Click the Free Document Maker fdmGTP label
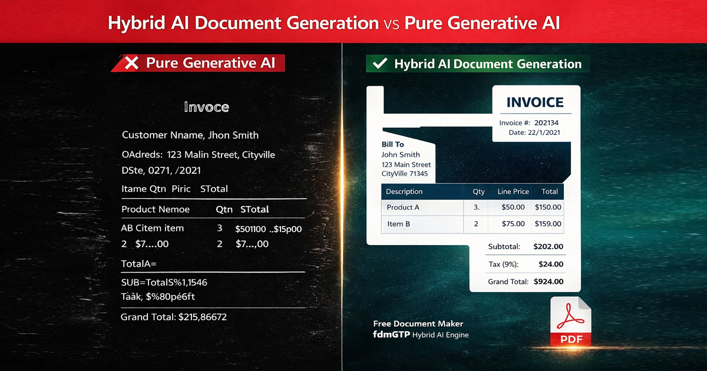The height and width of the screenshot is (371, 707). (x=418, y=330)
